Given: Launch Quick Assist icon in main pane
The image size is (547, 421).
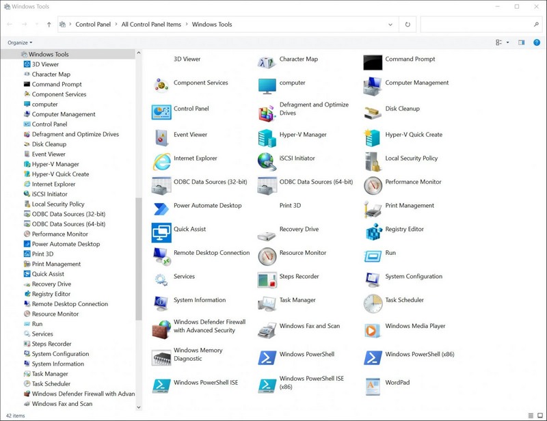Looking at the screenshot, I should [161, 232].
